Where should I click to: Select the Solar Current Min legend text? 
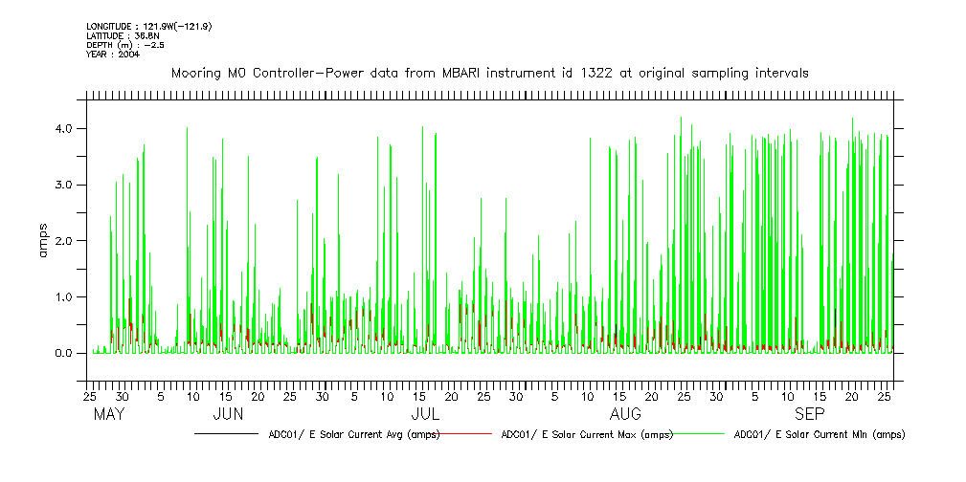click(x=819, y=435)
